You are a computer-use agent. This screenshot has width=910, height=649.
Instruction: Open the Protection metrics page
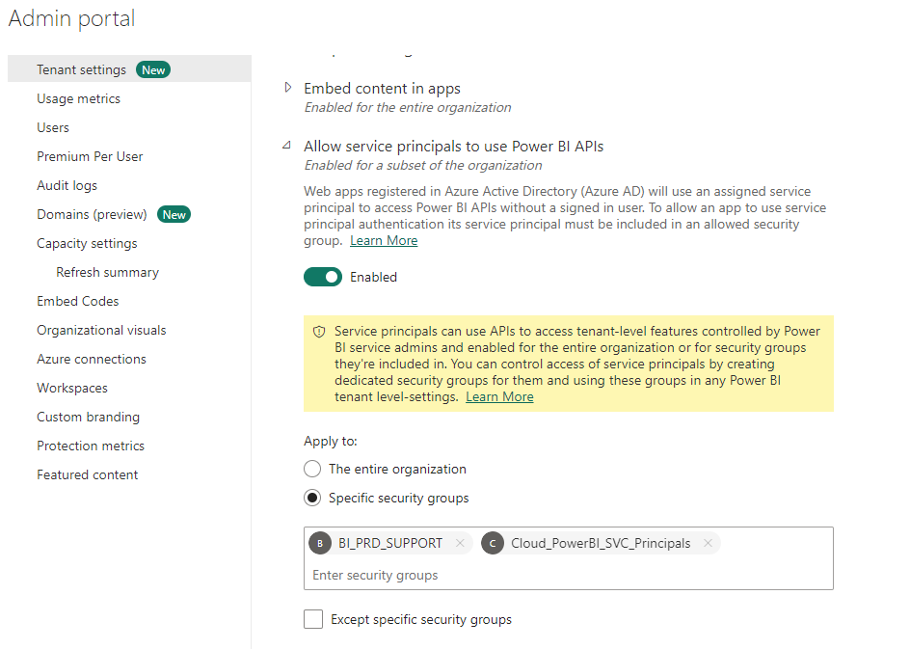(x=91, y=446)
